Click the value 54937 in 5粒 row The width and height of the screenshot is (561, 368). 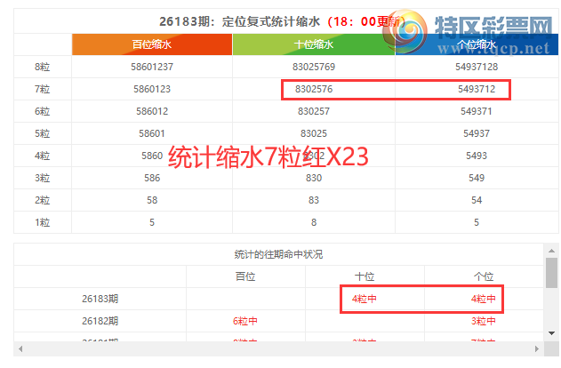tap(477, 133)
